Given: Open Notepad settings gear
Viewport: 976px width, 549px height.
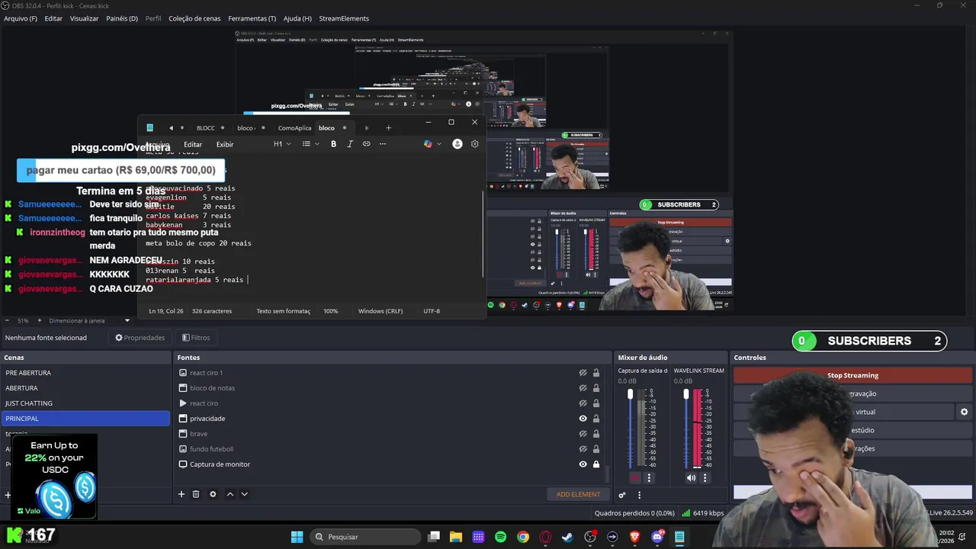Looking at the screenshot, I should point(474,144).
